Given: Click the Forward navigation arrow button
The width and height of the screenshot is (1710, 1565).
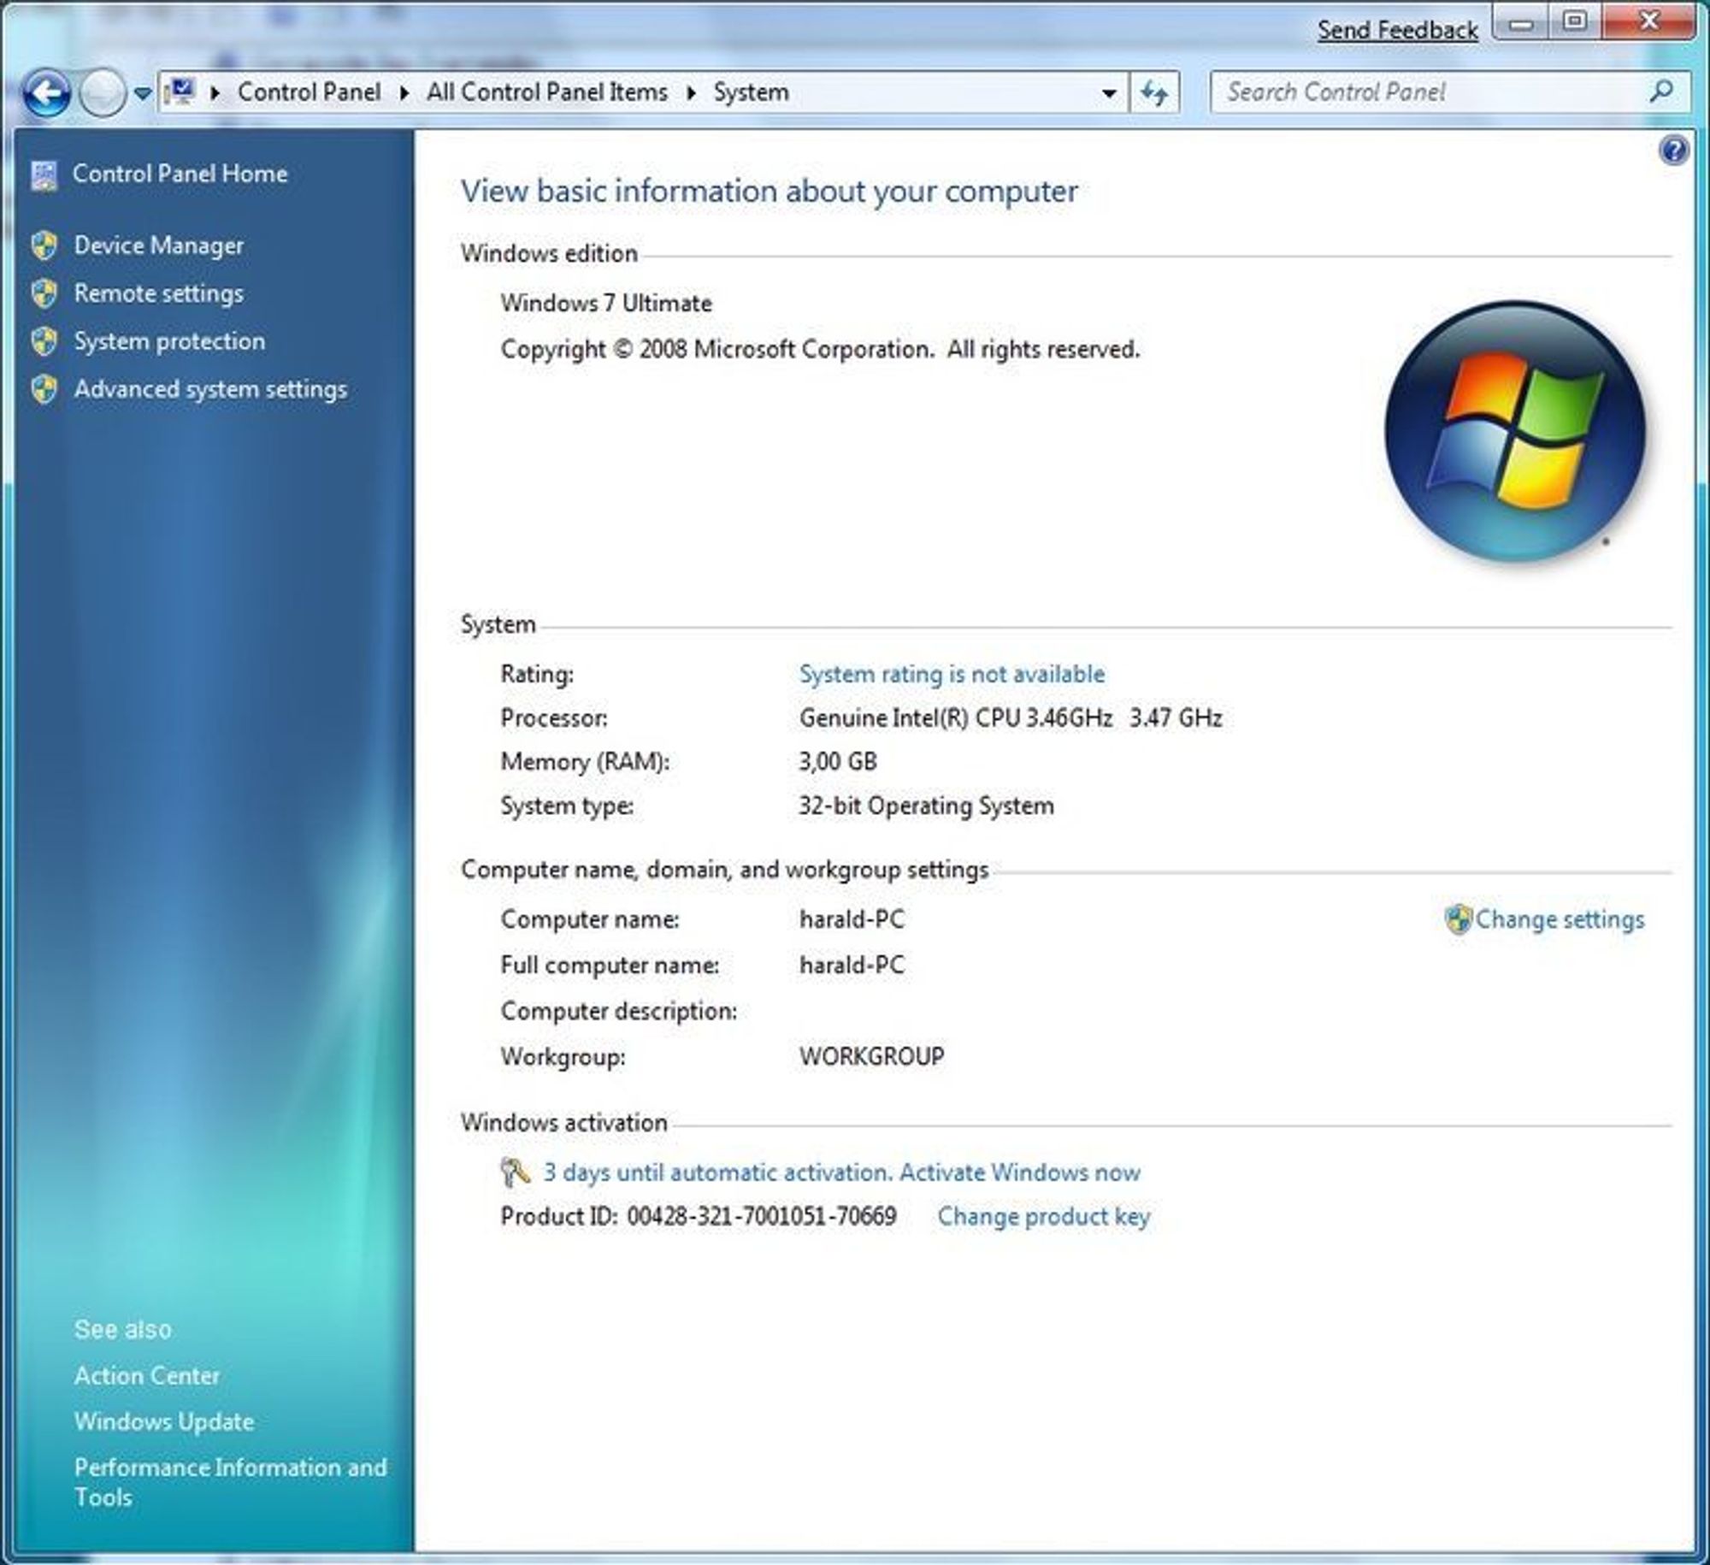Looking at the screenshot, I should click(102, 92).
